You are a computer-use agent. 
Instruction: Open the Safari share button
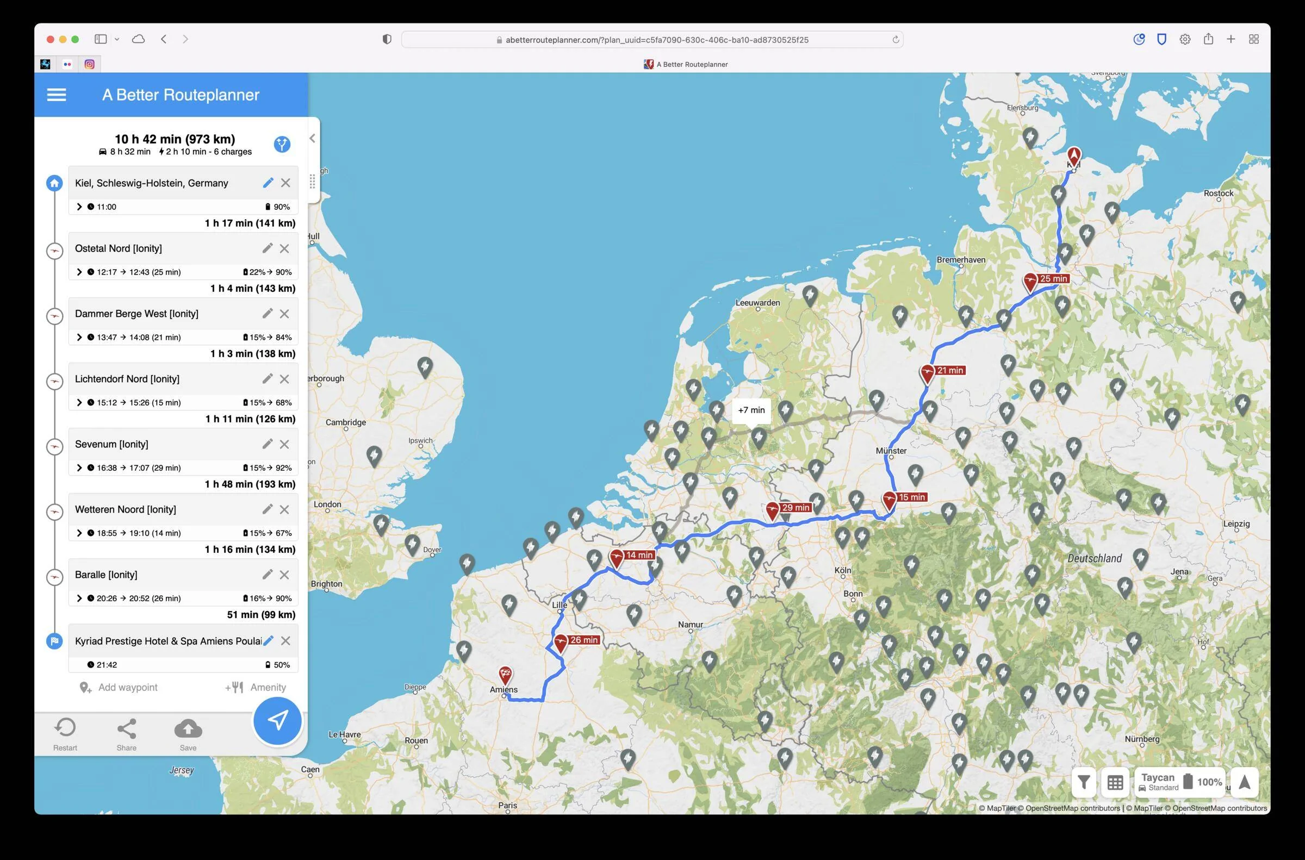coord(1208,39)
